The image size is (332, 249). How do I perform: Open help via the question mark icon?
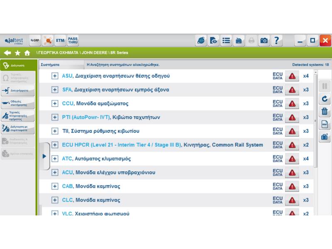pyautogui.click(x=276, y=40)
